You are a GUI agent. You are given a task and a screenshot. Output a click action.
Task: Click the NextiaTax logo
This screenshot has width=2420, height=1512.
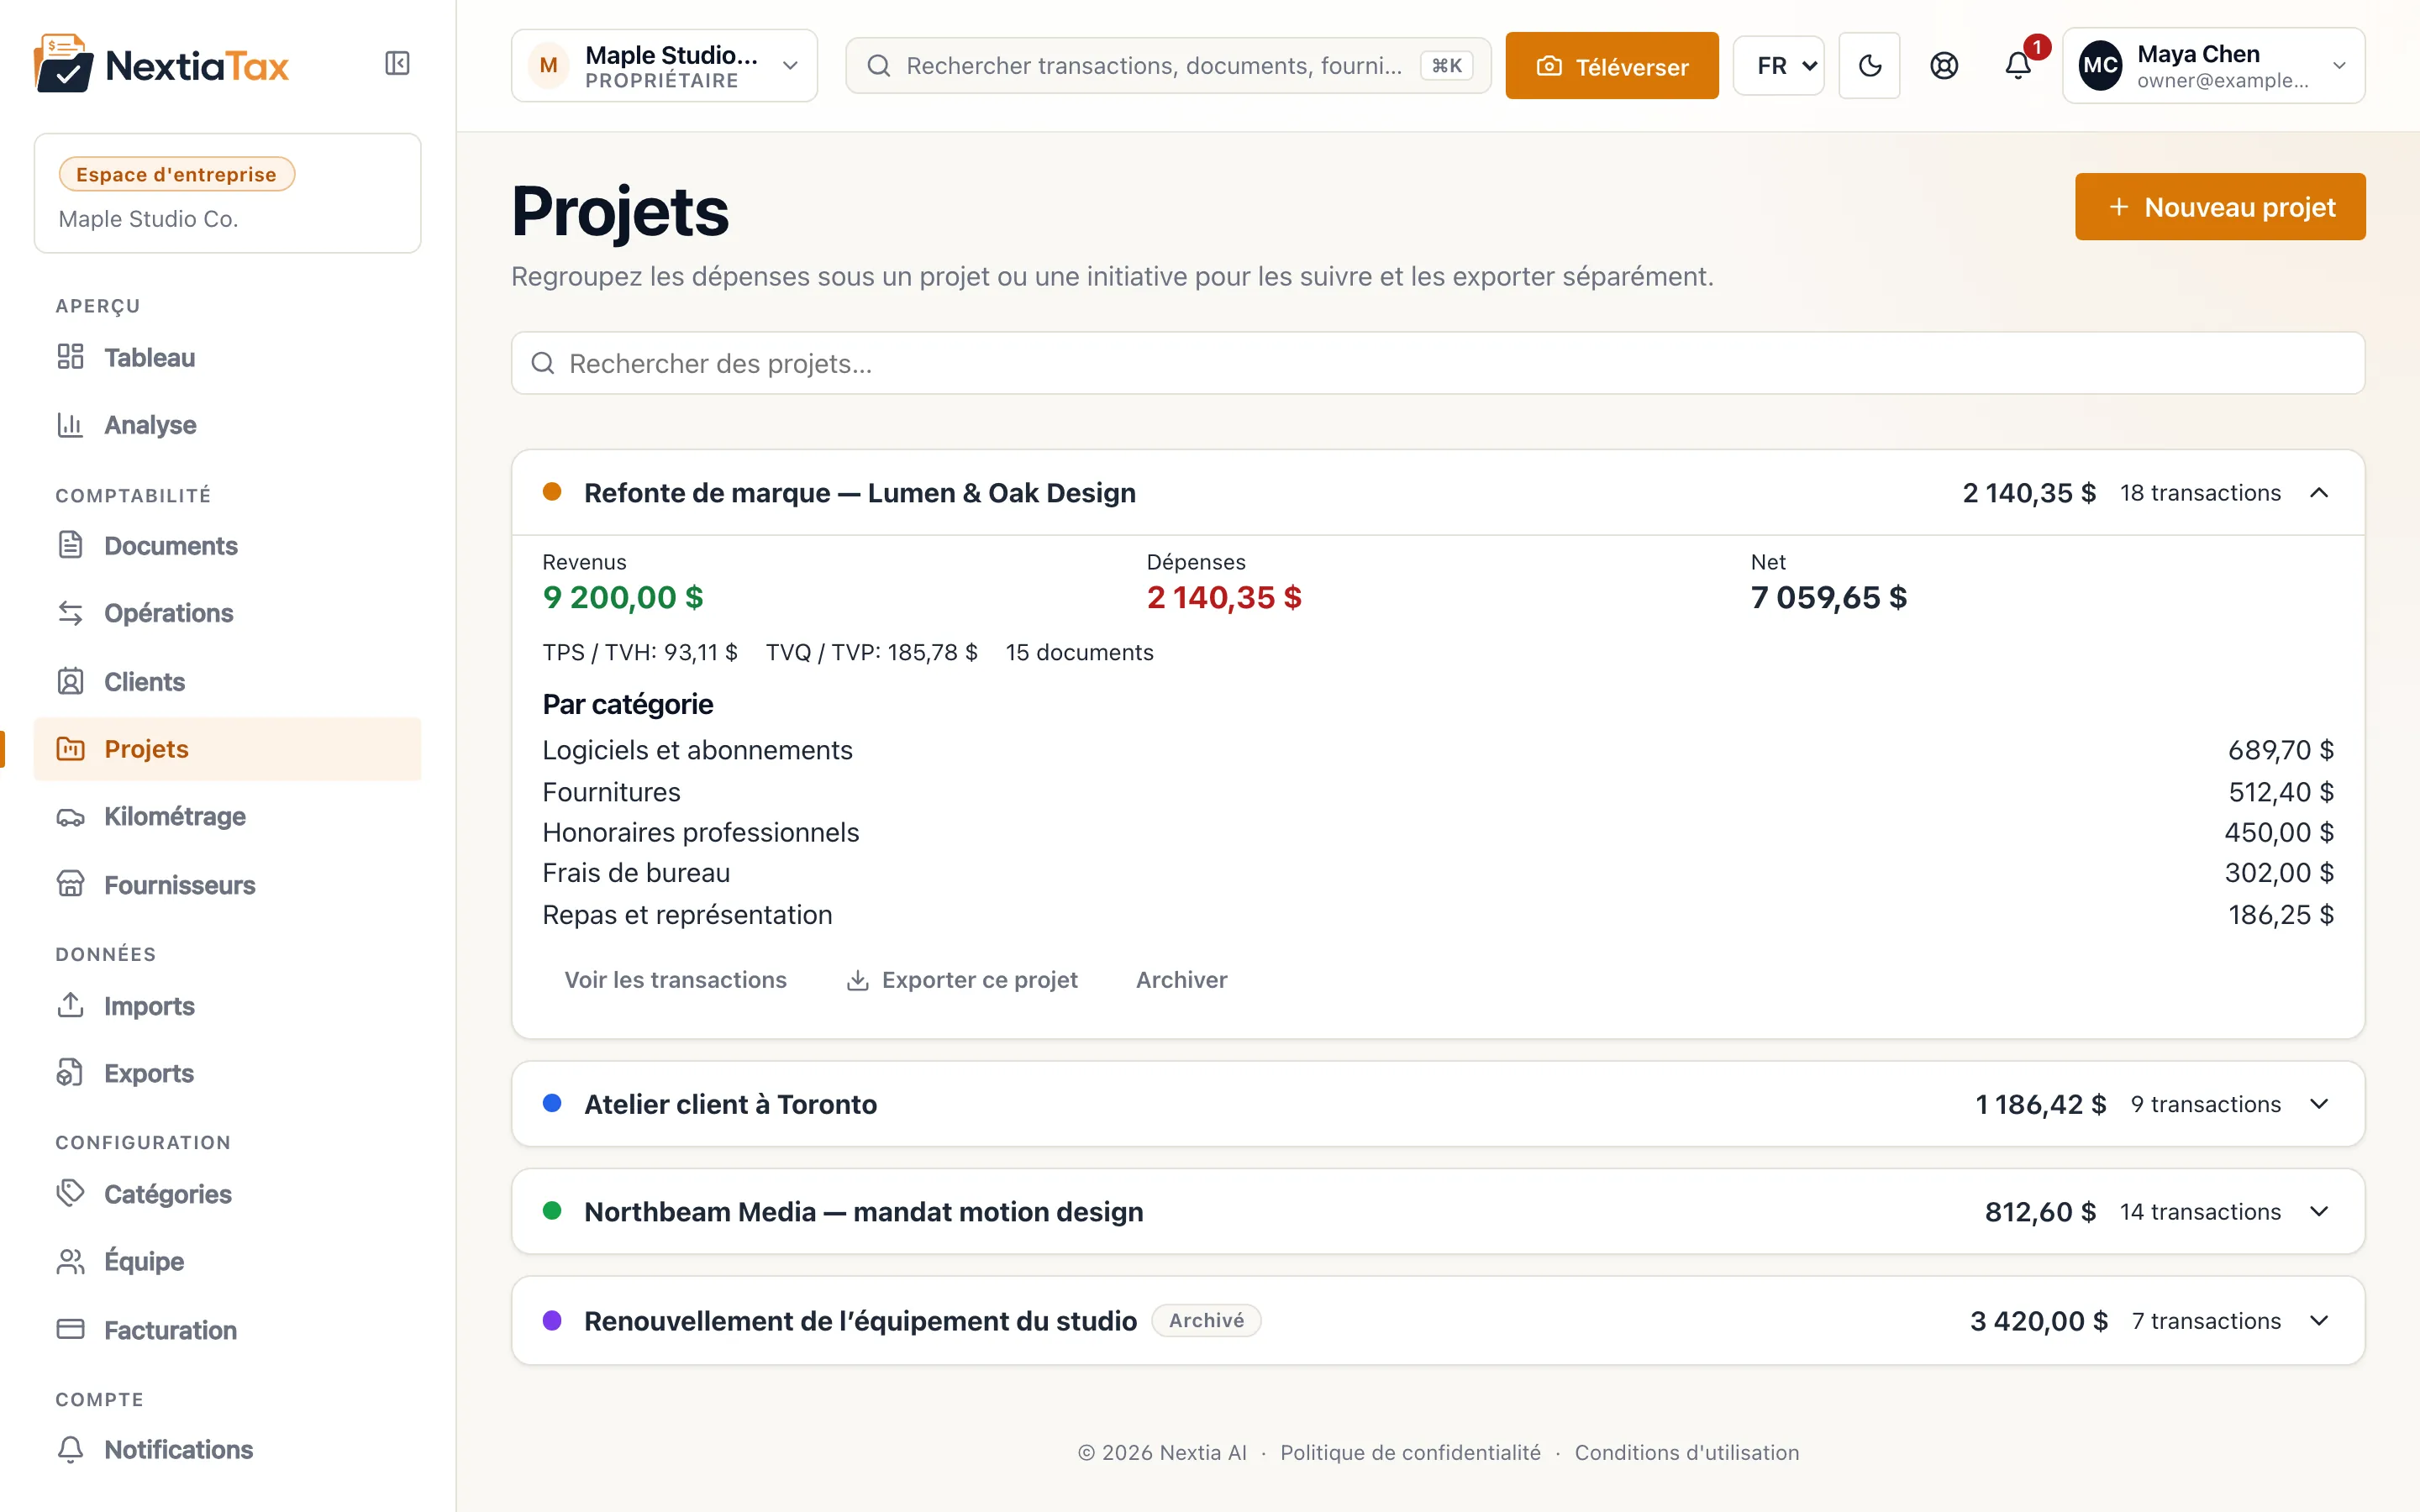click(161, 64)
